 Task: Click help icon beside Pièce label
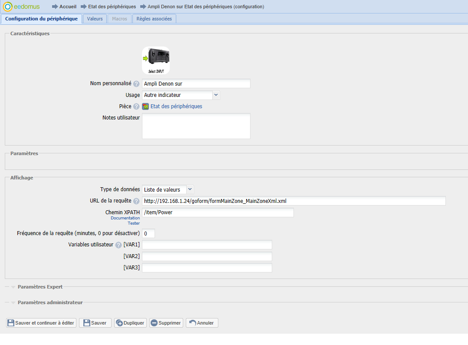[x=136, y=106]
